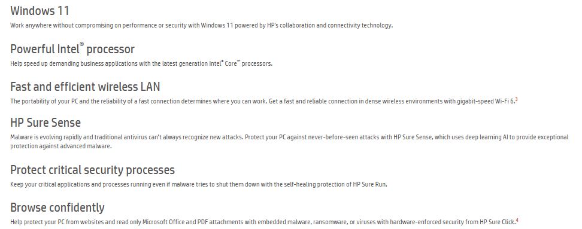The height and width of the screenshot is (229, 582).
Task: Click the Windows 11 description paragraph
Action: click(x=202, y=26)
